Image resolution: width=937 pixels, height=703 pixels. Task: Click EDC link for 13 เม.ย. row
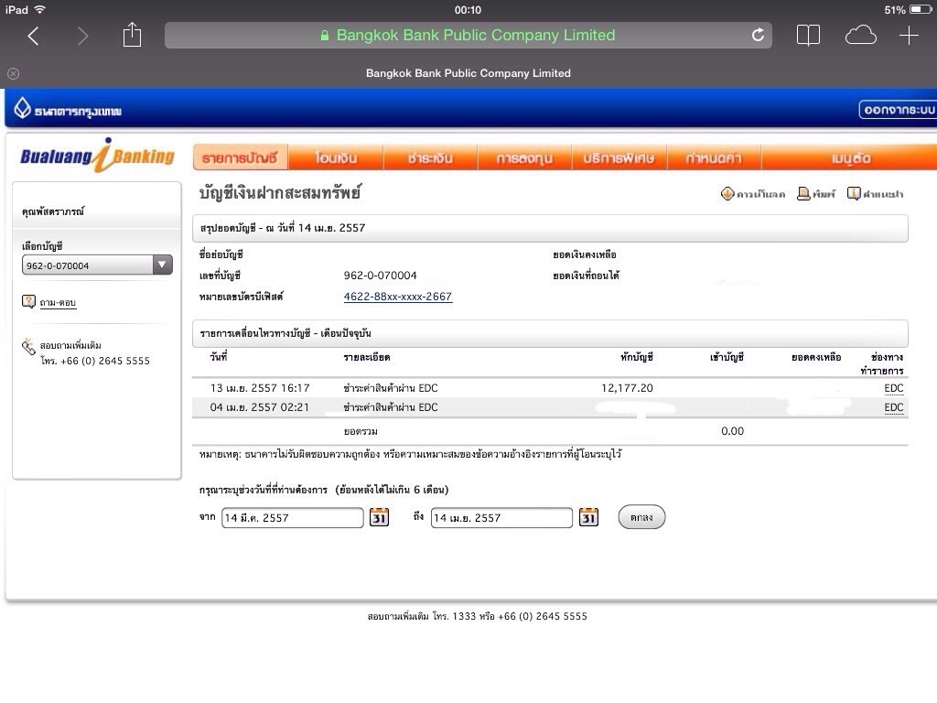(x=893, y=388)
